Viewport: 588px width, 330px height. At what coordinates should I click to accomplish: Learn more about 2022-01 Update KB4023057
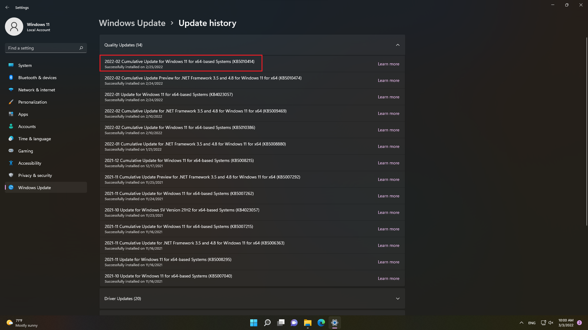(388, 97)
